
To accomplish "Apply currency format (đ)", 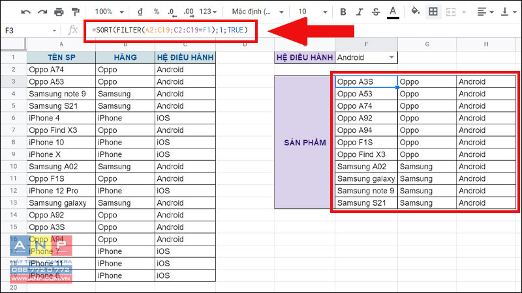I will click(140, 12).
